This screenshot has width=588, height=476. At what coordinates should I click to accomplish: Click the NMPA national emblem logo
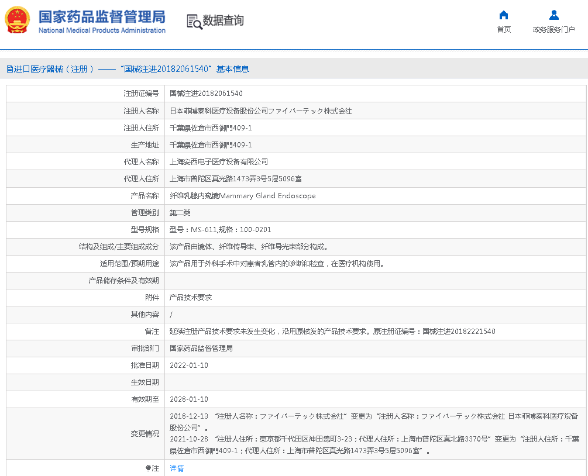pyautogui.click(x=18, y=19)
